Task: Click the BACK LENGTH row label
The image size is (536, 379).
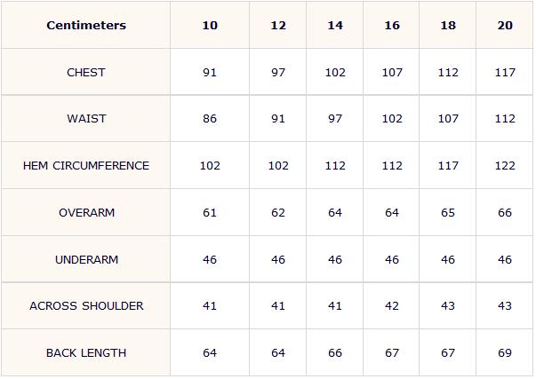Action: coord(86,352)
